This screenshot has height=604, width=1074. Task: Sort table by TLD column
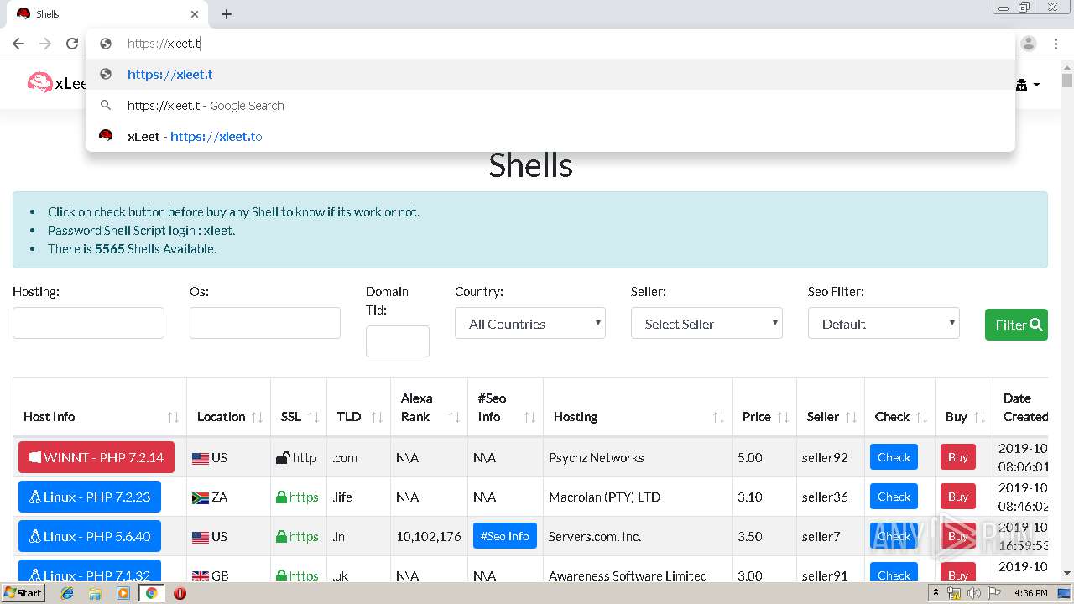(x=358, y=408)
